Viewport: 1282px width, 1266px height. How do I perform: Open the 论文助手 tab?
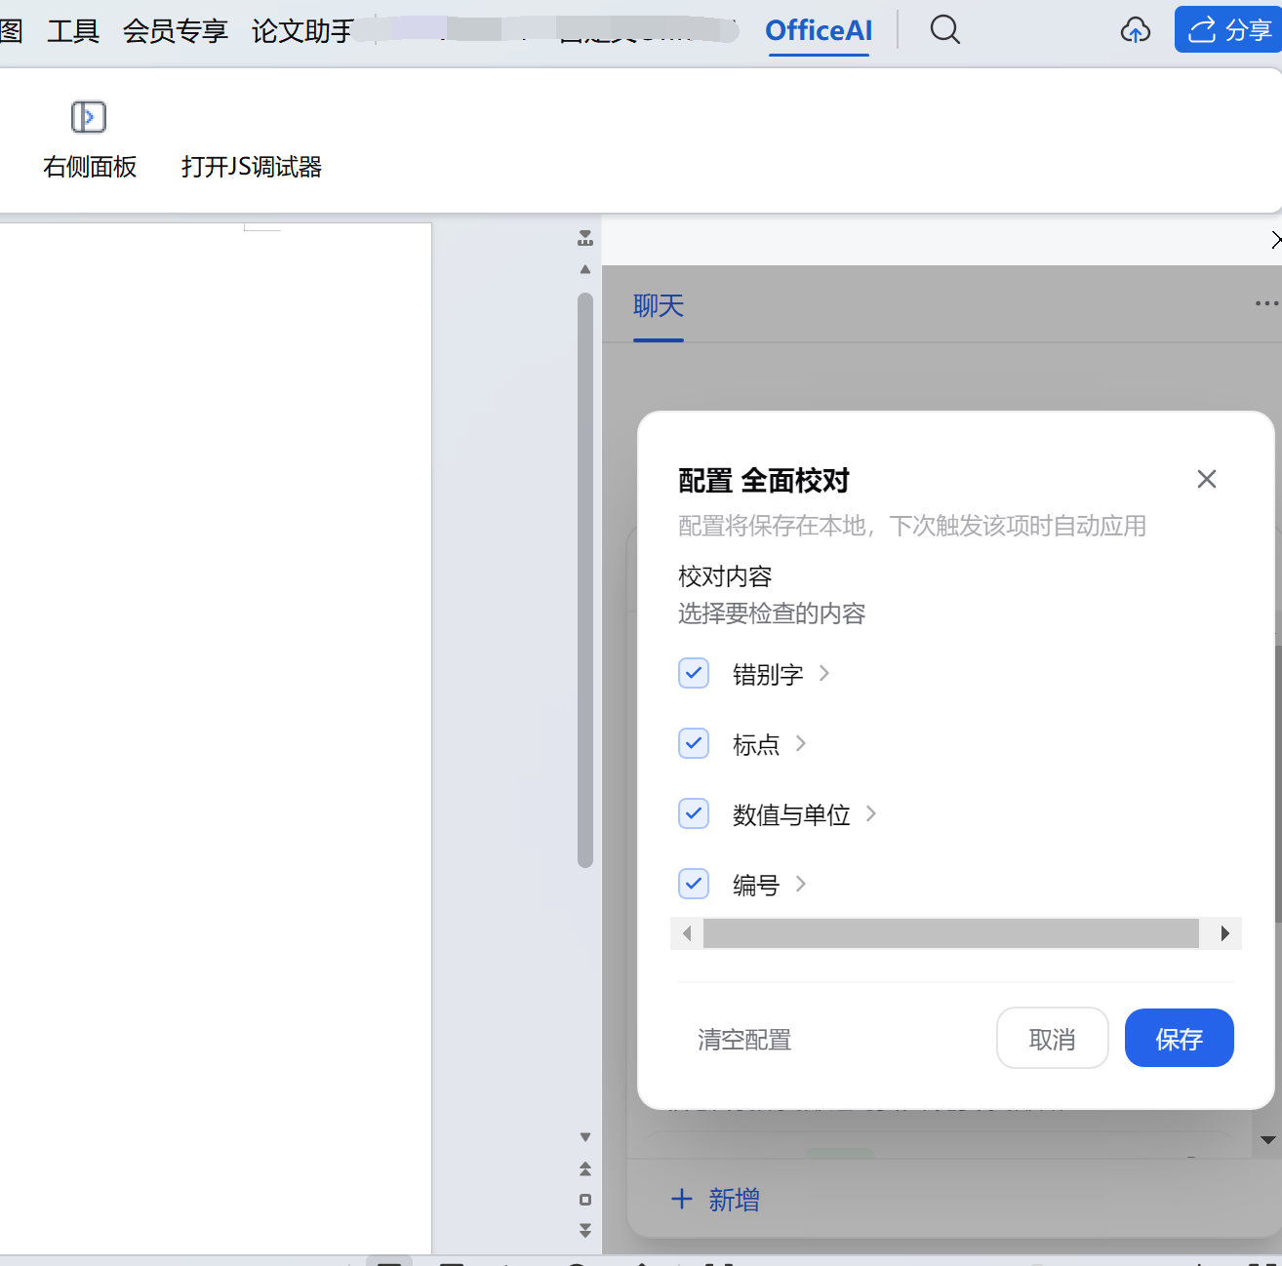tap(302, 31)
